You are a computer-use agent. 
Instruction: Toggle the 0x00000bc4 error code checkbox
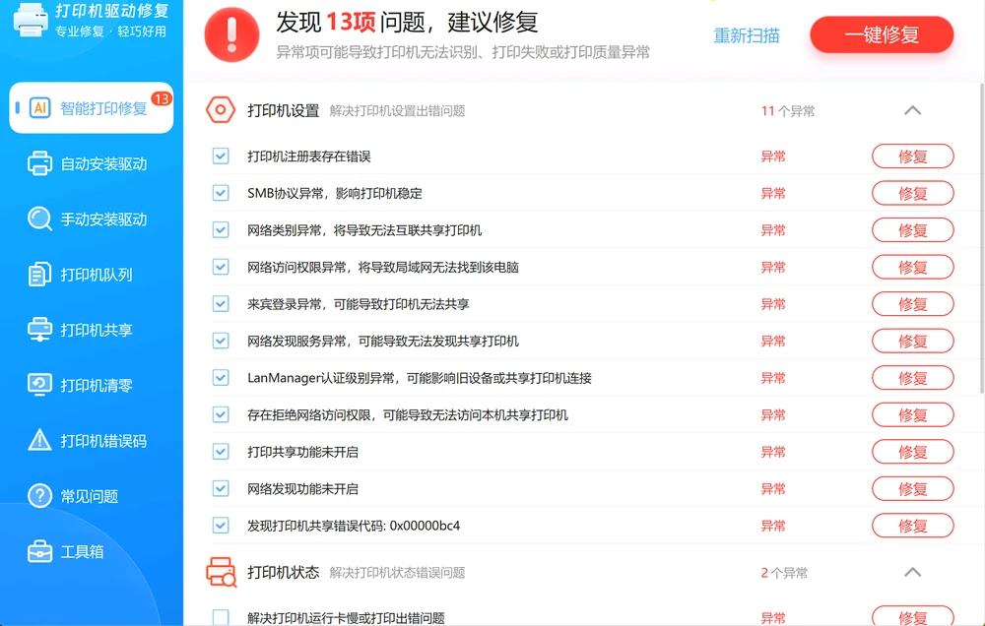coord(221,525)
